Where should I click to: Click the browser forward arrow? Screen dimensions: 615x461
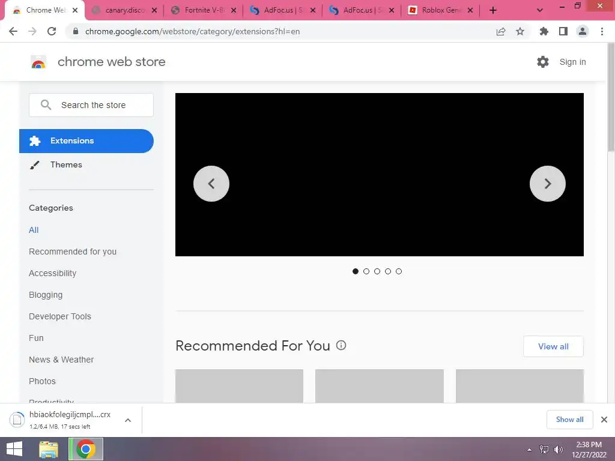tap(32, 31)
